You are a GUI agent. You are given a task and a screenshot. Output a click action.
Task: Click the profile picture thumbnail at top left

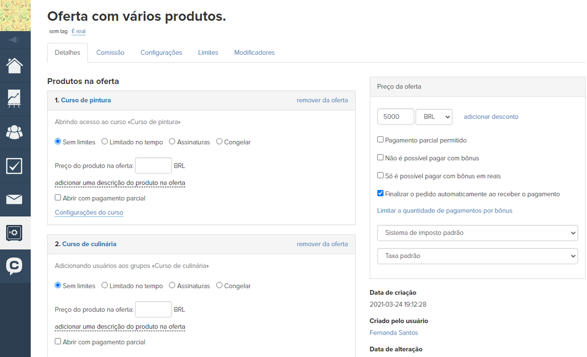point(15,15)
